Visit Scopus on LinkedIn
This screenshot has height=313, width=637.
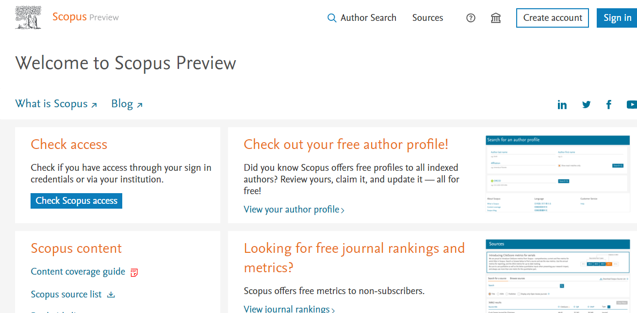coord(562,104)
